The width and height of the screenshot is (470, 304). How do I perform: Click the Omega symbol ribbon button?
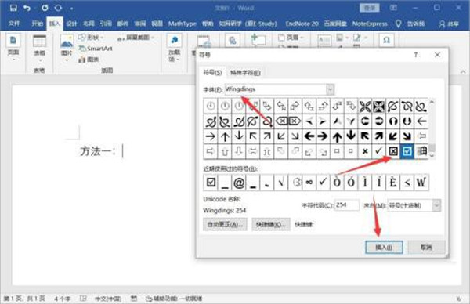click(387, 40)
